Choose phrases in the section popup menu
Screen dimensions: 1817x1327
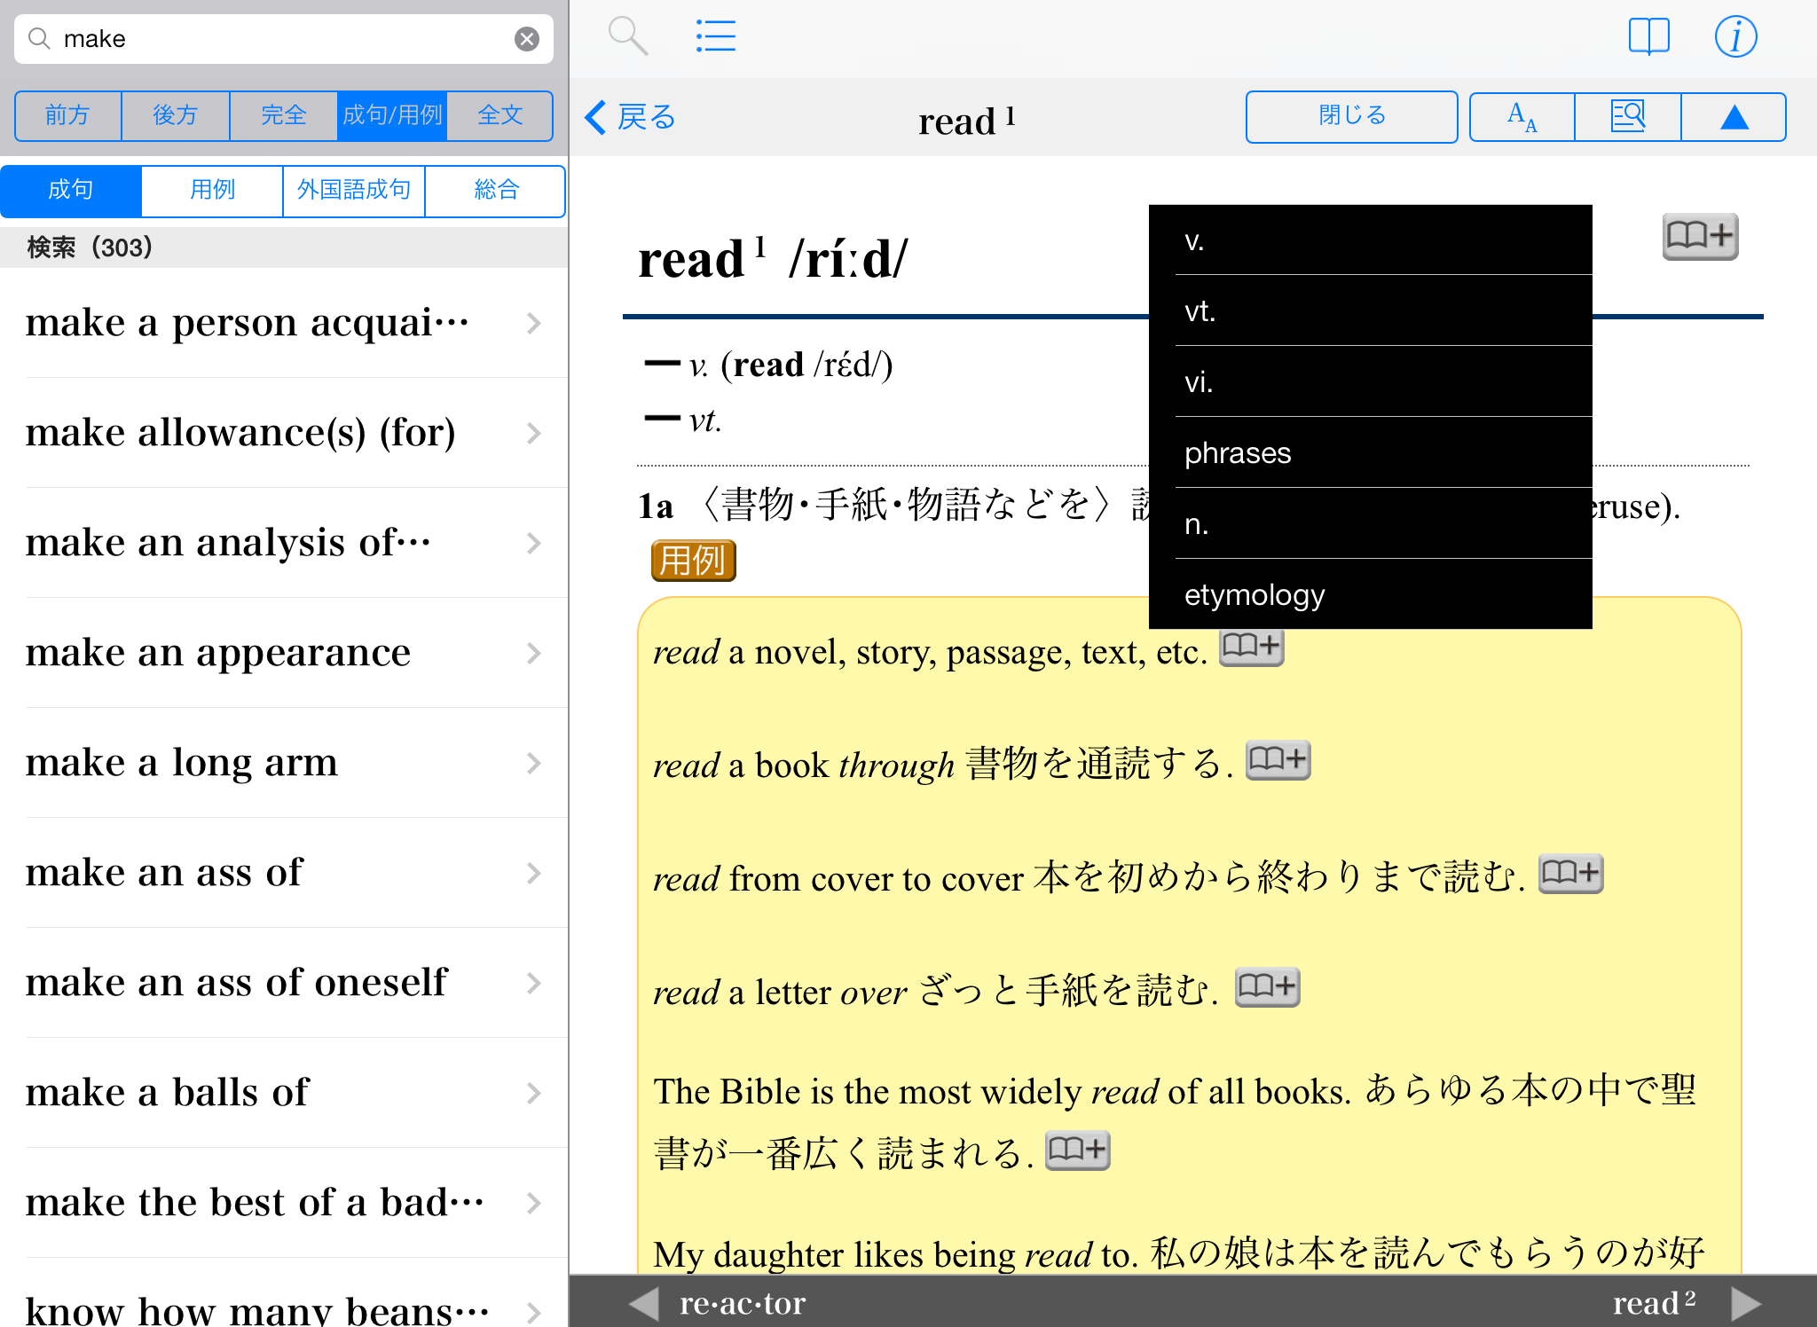click(x=1237, y=453)
